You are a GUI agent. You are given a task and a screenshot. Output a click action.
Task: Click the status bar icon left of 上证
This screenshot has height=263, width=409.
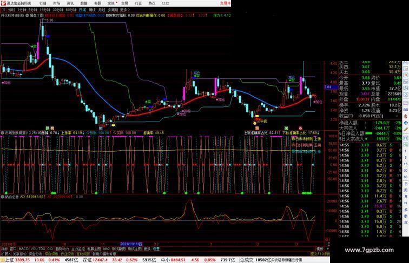pyautogui.click(x=2, y=260)
